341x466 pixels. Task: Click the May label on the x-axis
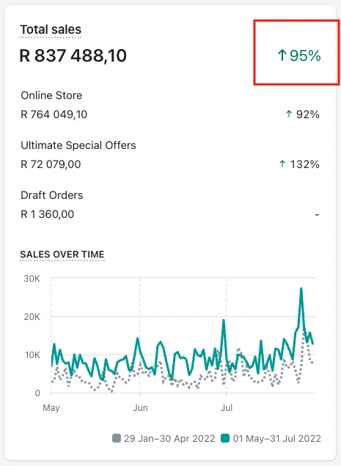pyautogui.click(x=51, y=408)
